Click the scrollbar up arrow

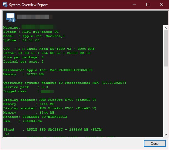(x=166, y=28)
